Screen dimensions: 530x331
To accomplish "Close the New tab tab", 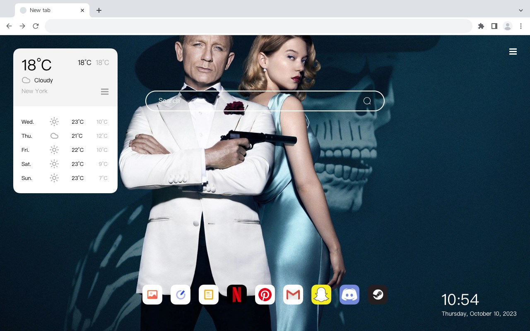I will 82,10.
